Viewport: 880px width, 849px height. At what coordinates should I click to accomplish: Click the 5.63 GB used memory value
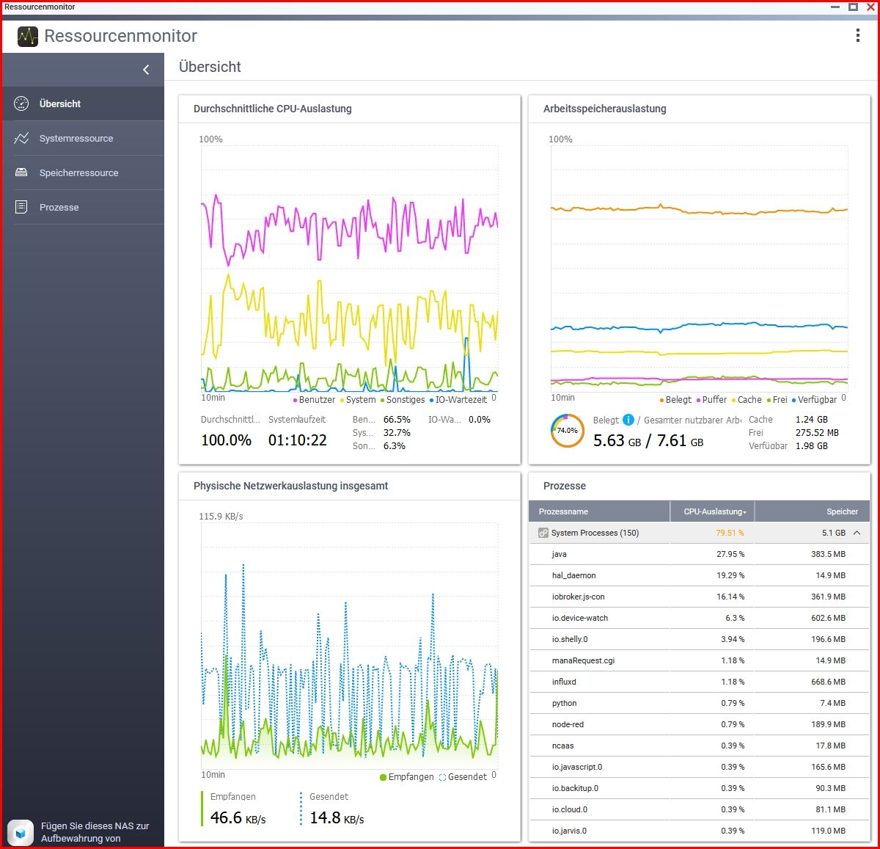click(617, 440)
